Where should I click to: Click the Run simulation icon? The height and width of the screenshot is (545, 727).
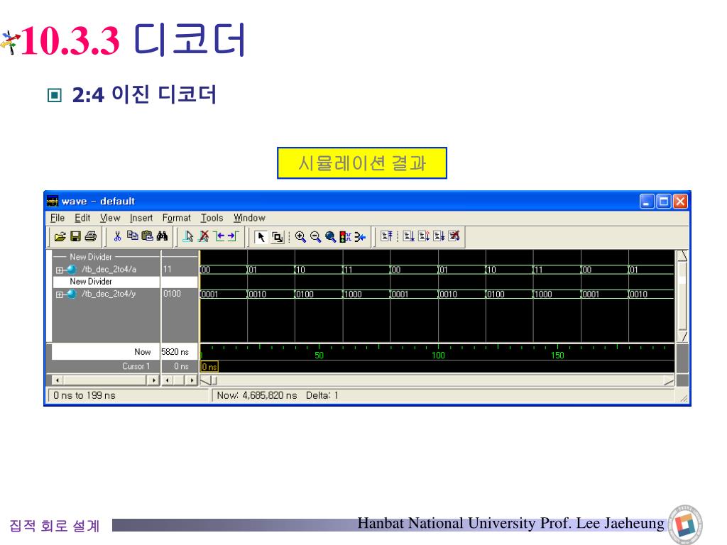click(408, 236)
